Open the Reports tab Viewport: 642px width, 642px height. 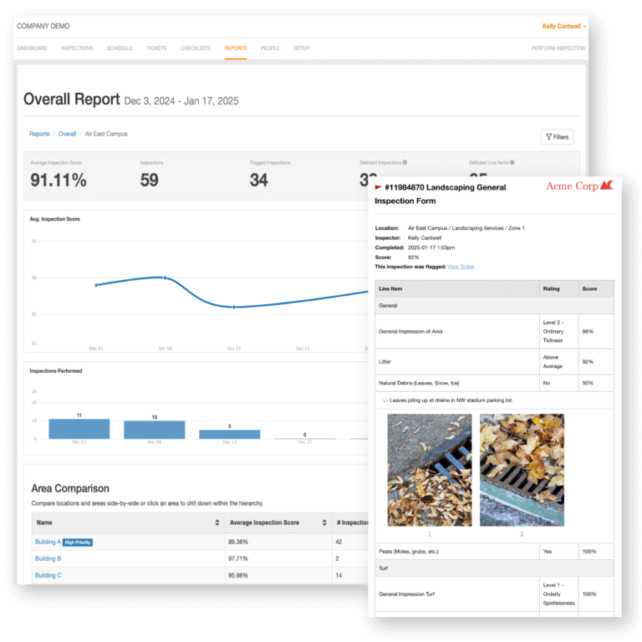click(x=235, y=48)
